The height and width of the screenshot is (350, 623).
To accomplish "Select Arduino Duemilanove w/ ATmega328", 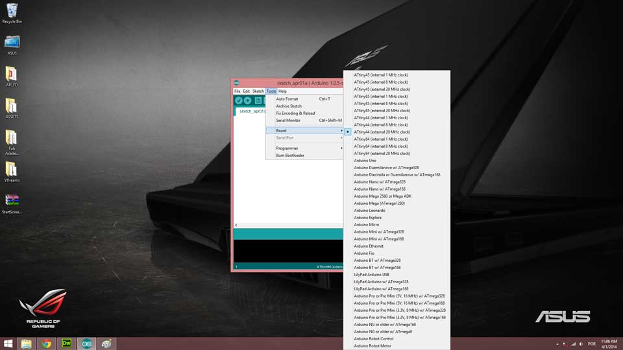I will pyautogui.click(x=397, y=168).
